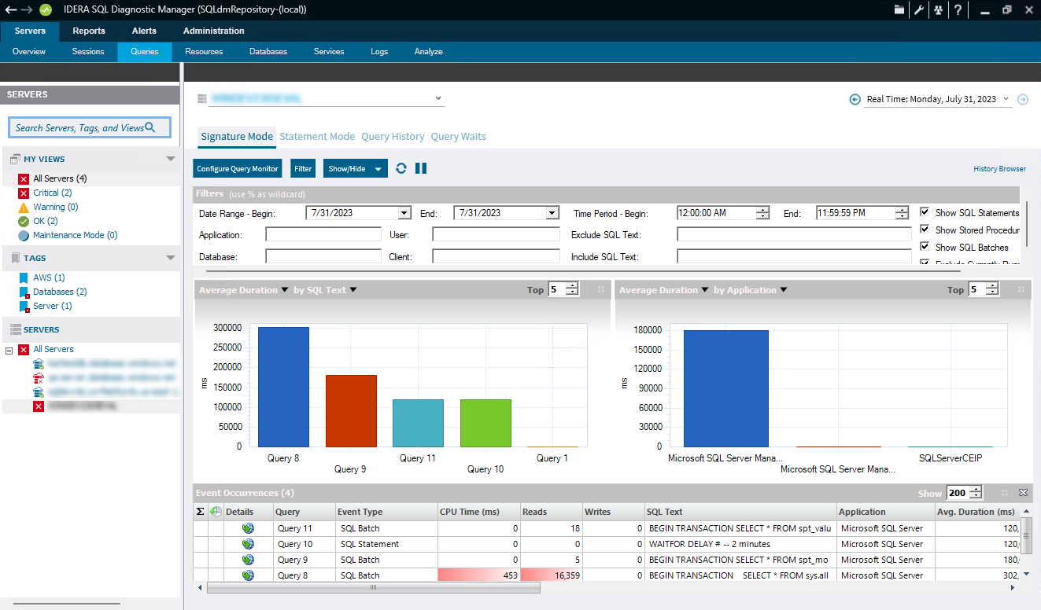1041x610 pixels.
Task: Pause the real-time query monitor
Action: [421, 168]
